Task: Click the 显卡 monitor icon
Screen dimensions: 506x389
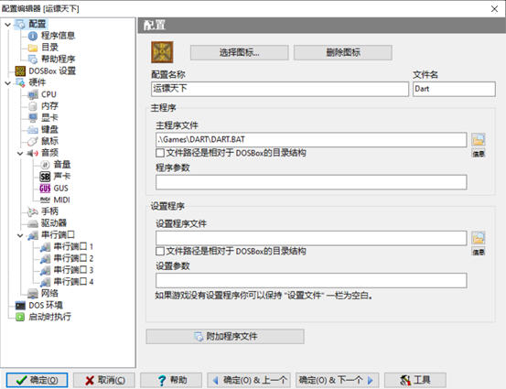Action: [x=33, y=118]
